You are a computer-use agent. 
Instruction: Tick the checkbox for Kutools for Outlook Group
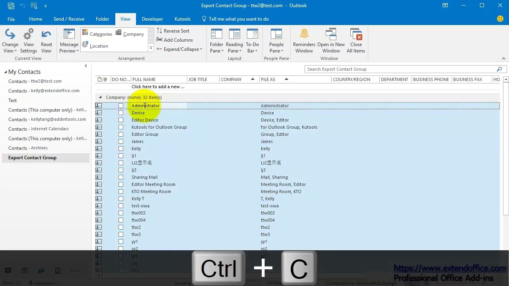point(121,127)
